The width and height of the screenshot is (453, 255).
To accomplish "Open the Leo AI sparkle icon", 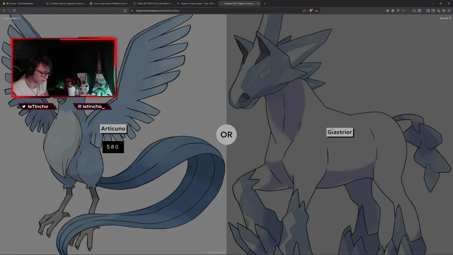I will pyautogui.click(x=438, y=11).
